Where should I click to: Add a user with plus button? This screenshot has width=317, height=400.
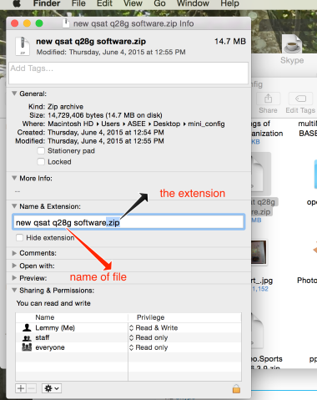pos(21,388)
